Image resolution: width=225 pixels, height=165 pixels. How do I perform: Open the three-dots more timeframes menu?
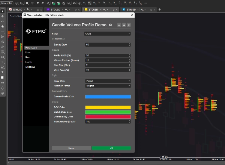click(x=145, y=3)
